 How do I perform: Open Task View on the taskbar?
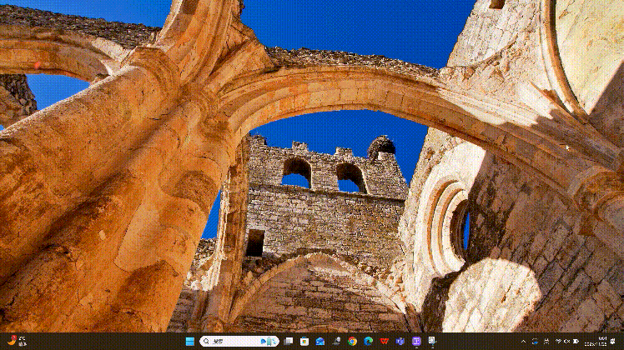289,342
